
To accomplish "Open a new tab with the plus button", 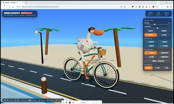I will pyautogui.click(x=26, y=2).
